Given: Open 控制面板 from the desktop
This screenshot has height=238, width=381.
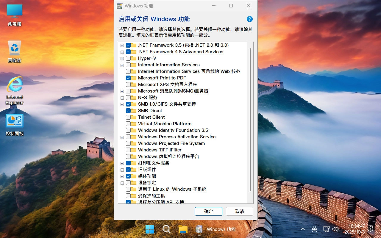Looking at the screenshot, I should point(14,122).
